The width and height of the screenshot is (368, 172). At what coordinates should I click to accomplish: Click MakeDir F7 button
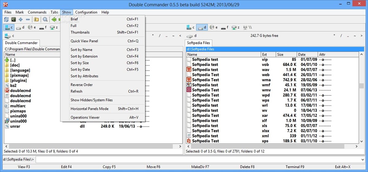click(200, 167)
